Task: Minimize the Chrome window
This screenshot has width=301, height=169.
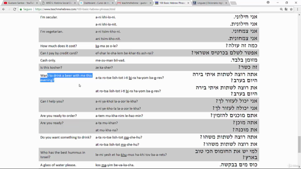Action: (277, 2)
